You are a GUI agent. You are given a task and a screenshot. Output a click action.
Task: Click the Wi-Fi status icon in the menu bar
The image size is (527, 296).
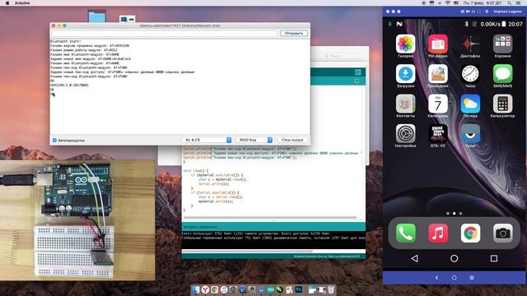(448, 2)
